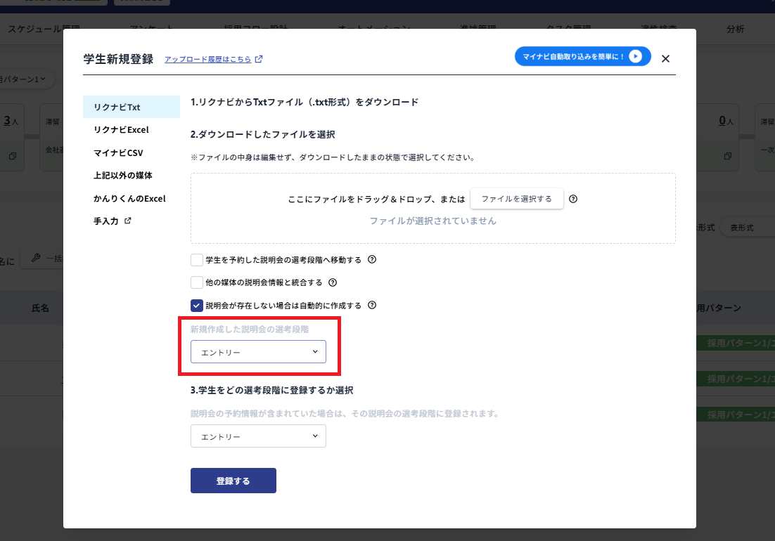The height and width of the screenshot is (541, 775).
Task: Expand the エントリー dropdown under step 3
Action: 258,436
